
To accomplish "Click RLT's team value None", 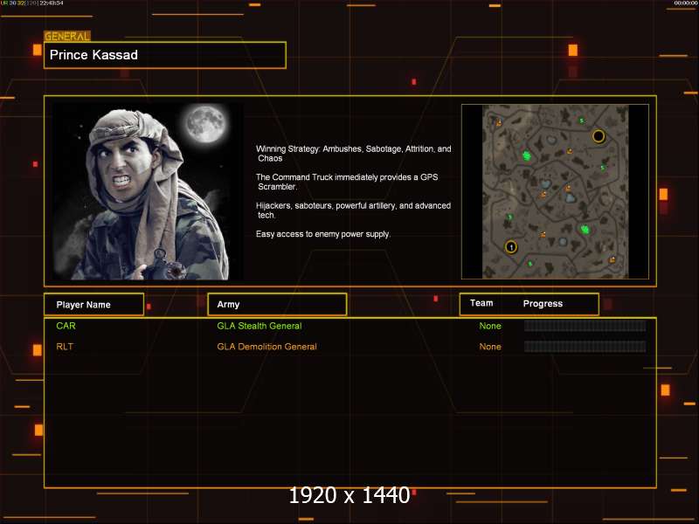I will 490,347.
